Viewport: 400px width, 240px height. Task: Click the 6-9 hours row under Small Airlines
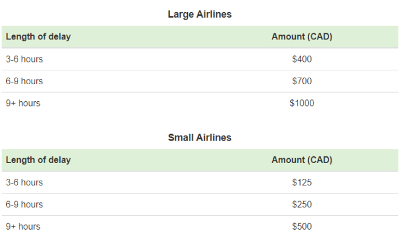click(200, 205)
